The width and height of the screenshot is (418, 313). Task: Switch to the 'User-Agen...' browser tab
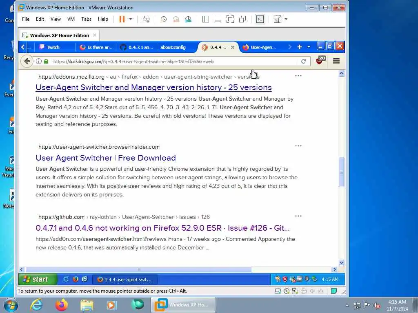260,47
